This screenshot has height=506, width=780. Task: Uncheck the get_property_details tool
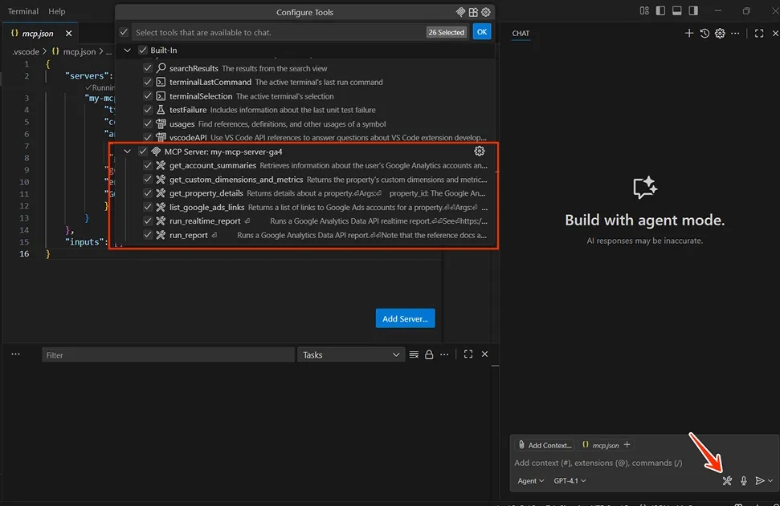pos(148,193)
